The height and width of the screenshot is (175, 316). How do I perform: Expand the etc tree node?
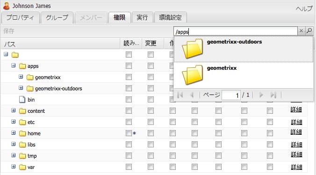coord(13,122)
